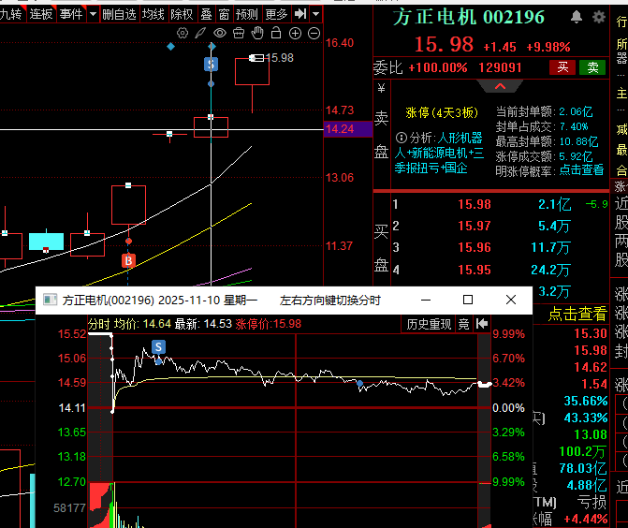Image resolution: width=628 pixels, height=528 pixels.
Task: Open the 事件 toolbar tab
Action: (71, 15)
